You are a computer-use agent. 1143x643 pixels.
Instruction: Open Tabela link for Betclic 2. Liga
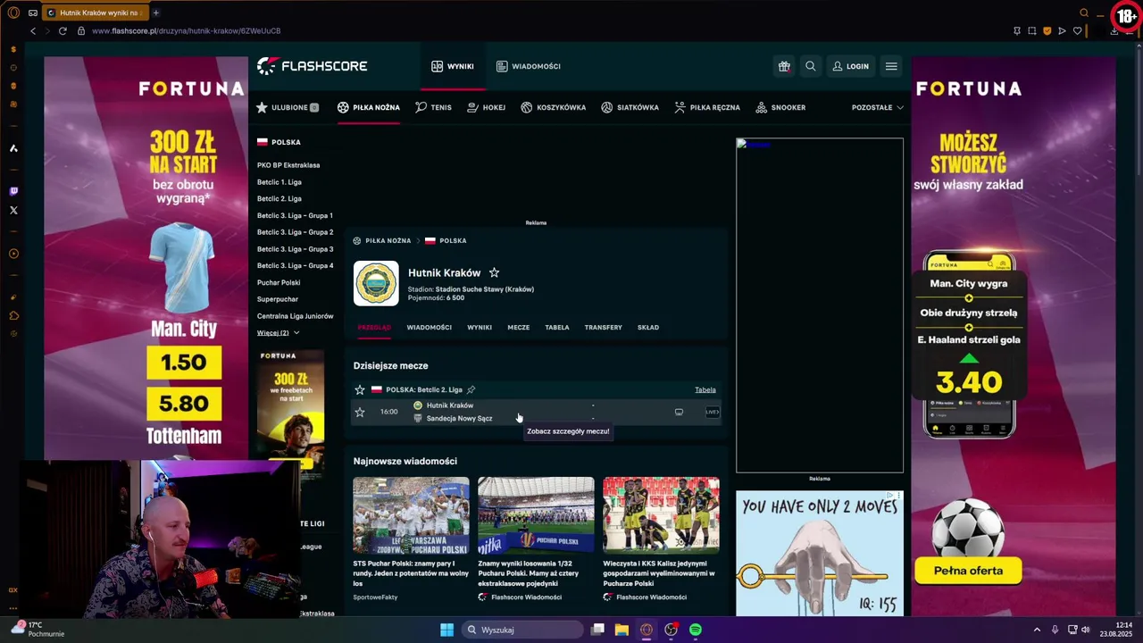[705, 389]
